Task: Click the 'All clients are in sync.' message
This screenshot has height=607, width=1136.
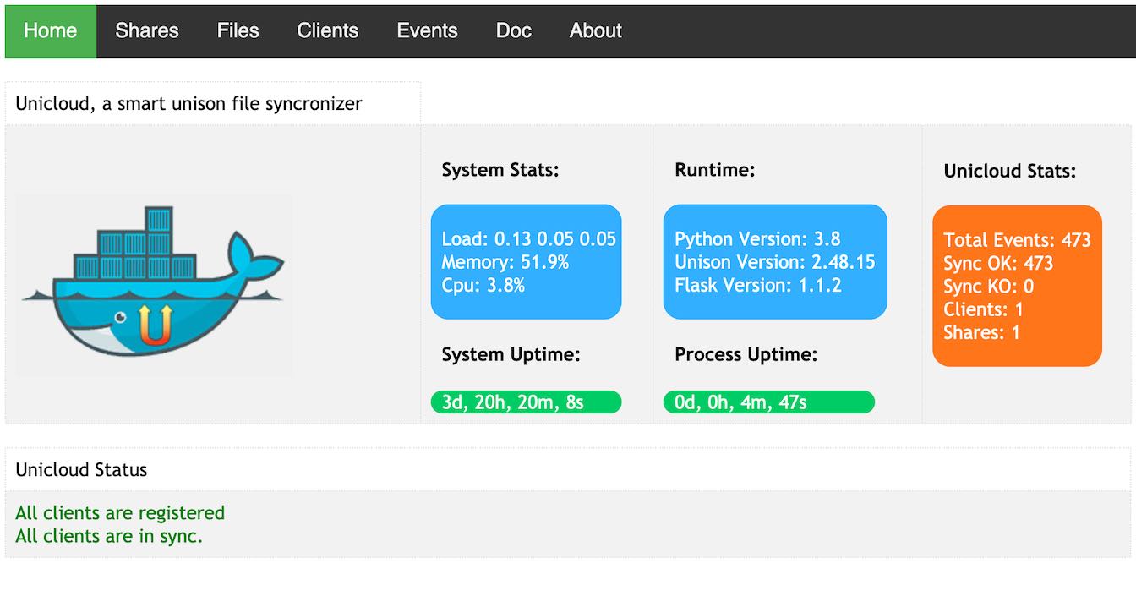Action: [109, 536]
